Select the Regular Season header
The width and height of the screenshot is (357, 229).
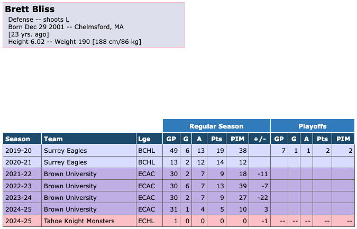point(216,126)
